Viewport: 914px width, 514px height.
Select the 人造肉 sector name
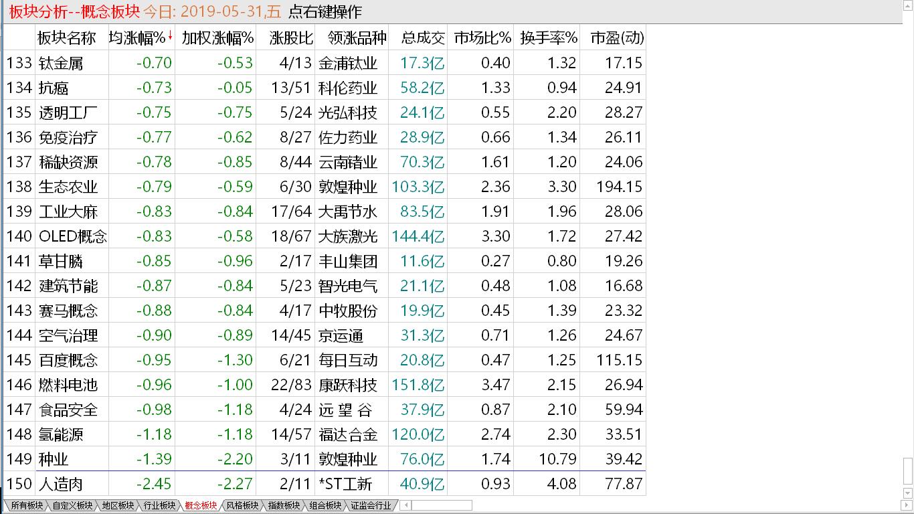tap(61, 484)
